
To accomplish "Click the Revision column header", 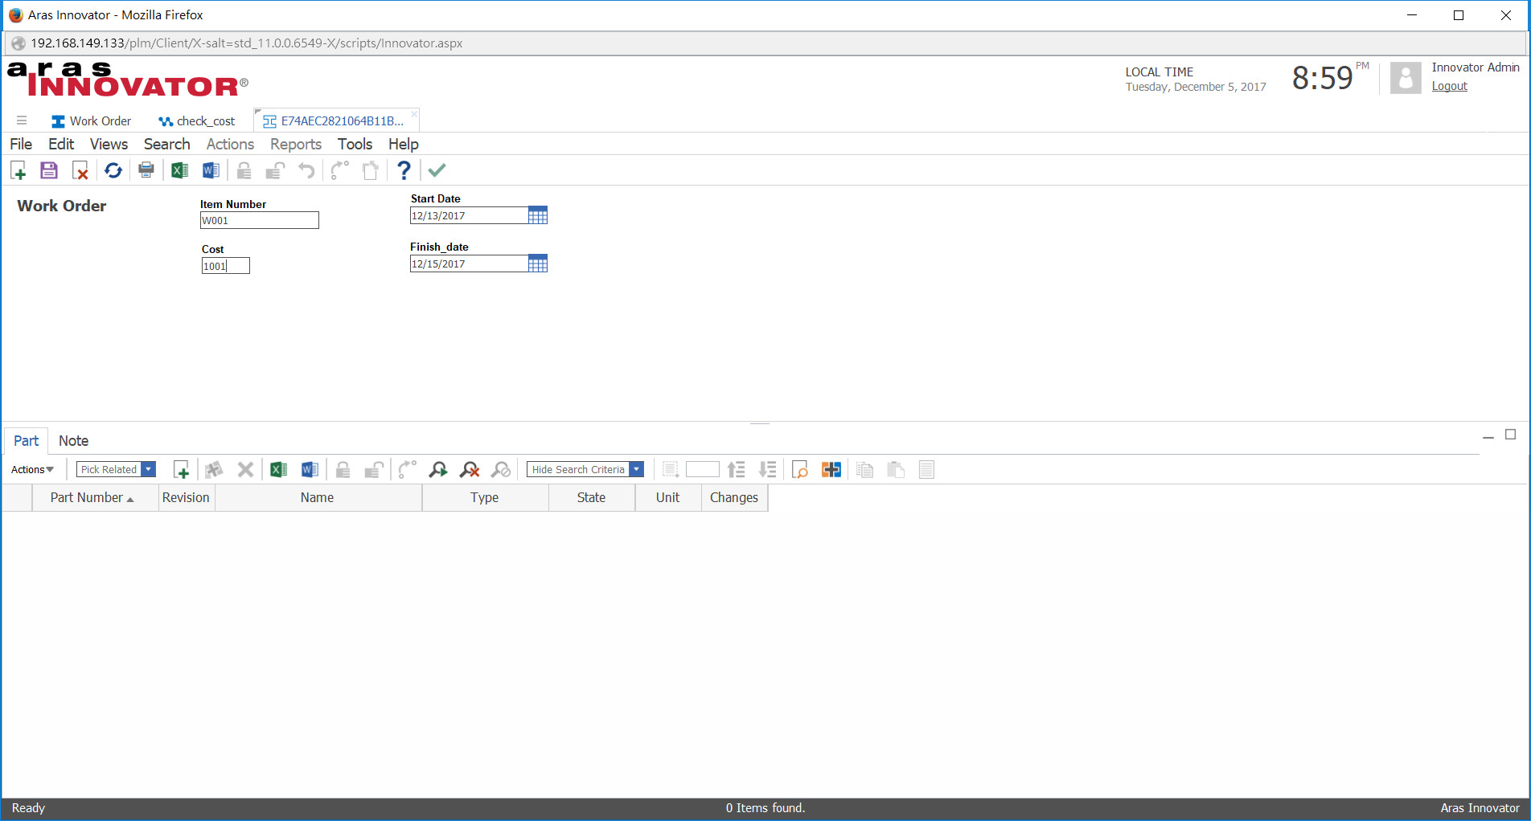I will point(186,498).
